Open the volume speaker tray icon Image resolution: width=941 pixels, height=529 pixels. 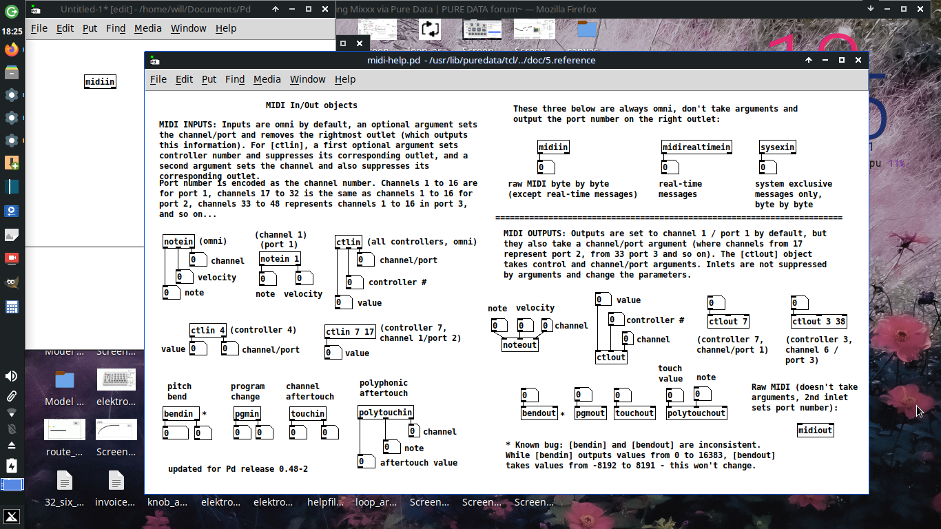[12, 376]
